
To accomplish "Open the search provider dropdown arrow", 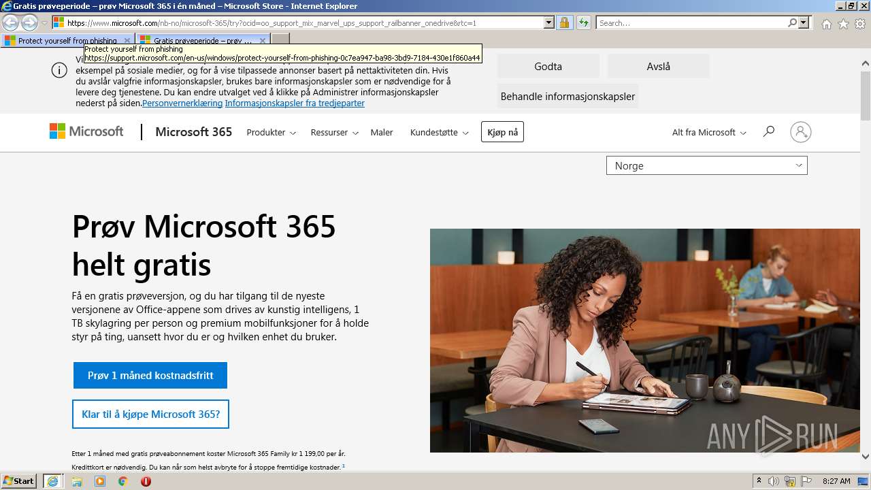I will [804, 22].
